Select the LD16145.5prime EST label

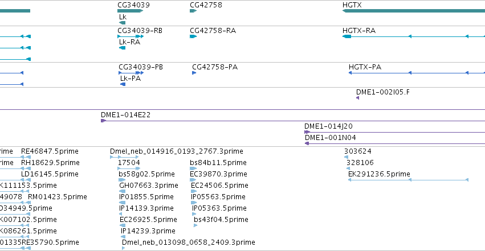[50, 174]
